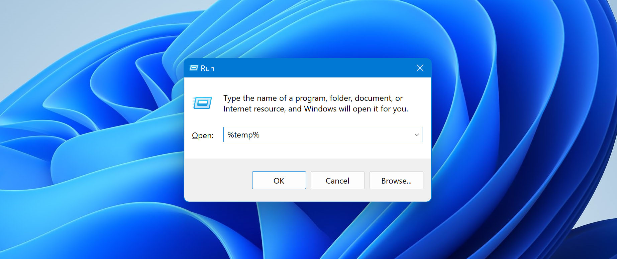Click white dialog area below the Open field
The width and height of the screenshot is (617, 259).
(x=308, y=150)
